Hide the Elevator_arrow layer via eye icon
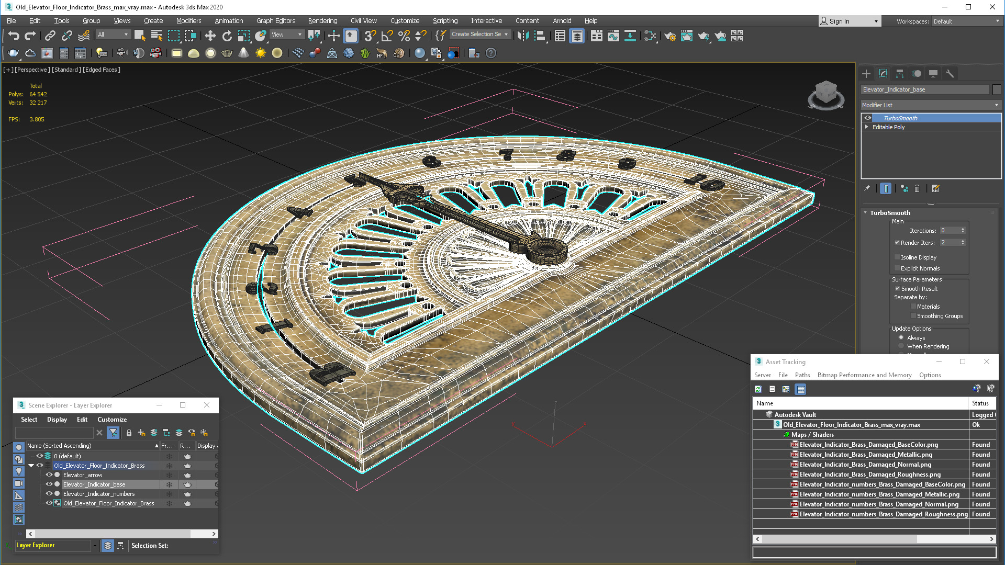This screenshot has height=565, width=1005. [x=49, y=475]
